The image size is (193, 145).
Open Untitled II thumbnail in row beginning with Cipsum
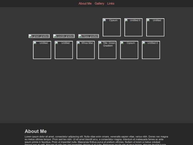pos(134,27)
